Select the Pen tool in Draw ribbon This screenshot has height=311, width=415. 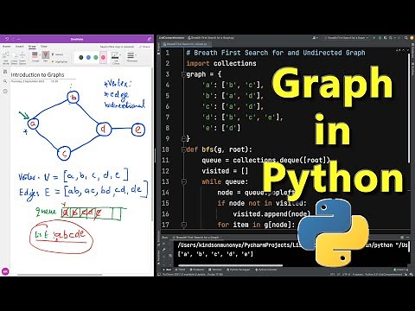click(x=45, y=57)
